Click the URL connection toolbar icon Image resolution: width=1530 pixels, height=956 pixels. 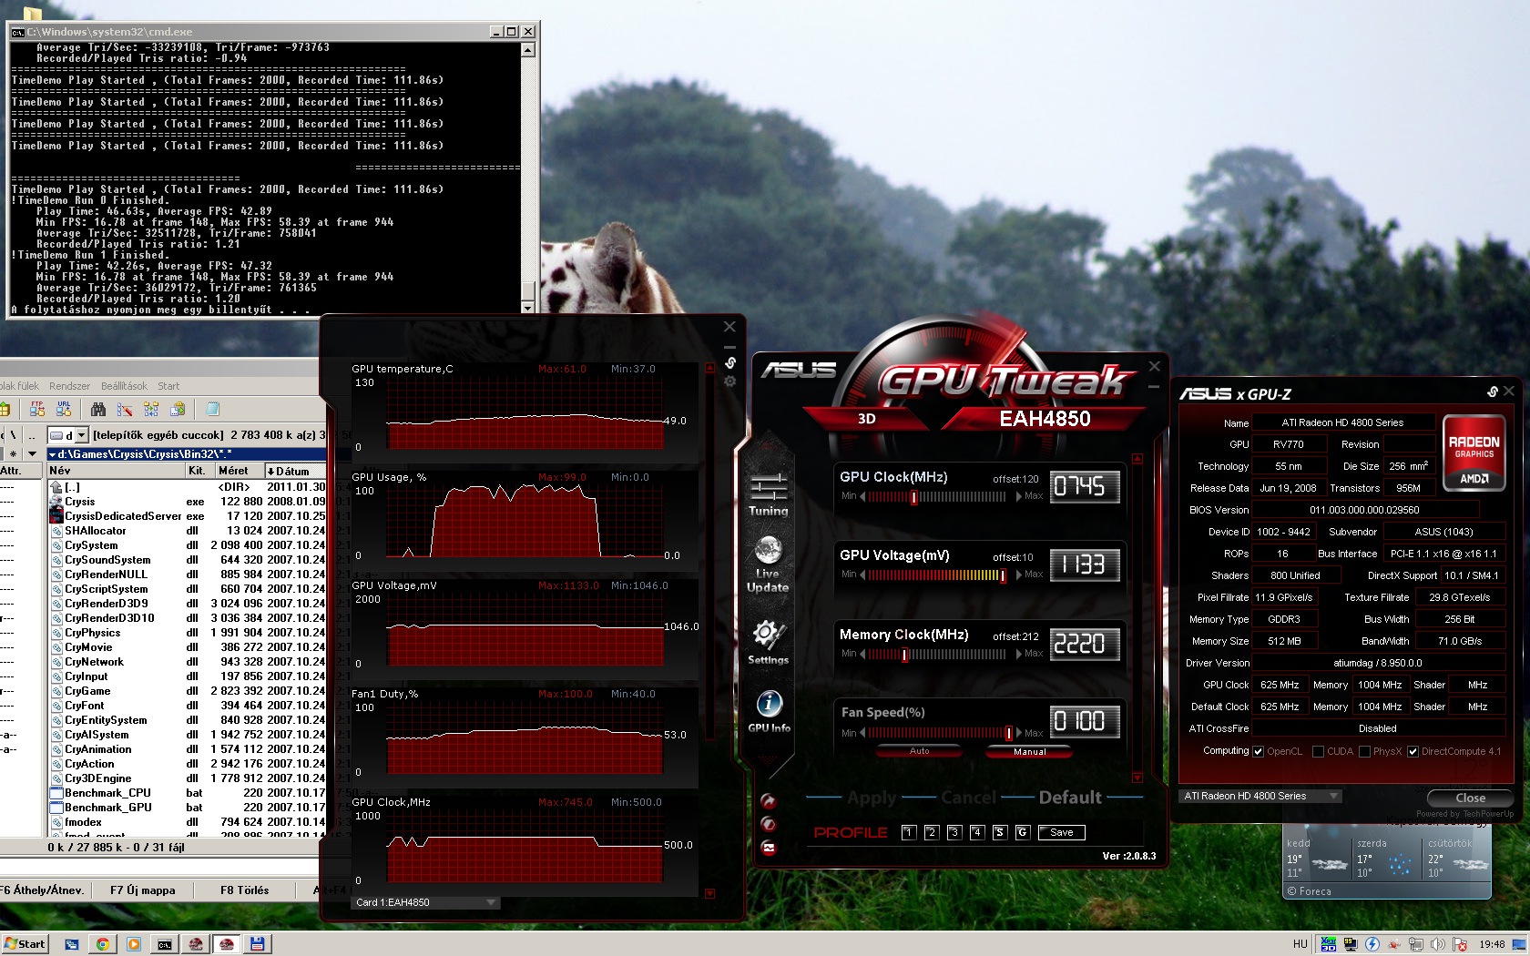[x=64, y=409]
